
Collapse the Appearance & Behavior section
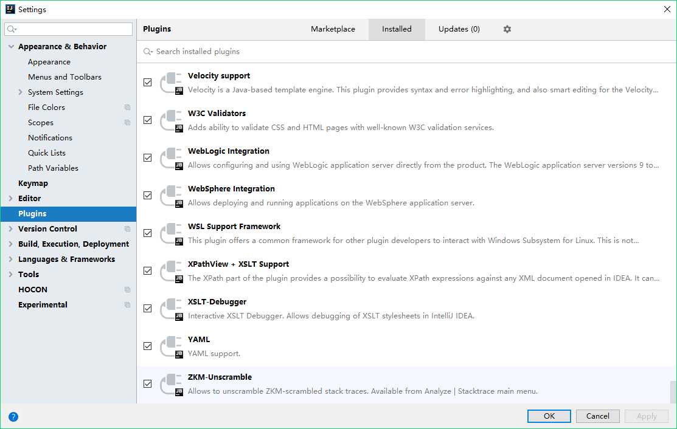(11, 47)
